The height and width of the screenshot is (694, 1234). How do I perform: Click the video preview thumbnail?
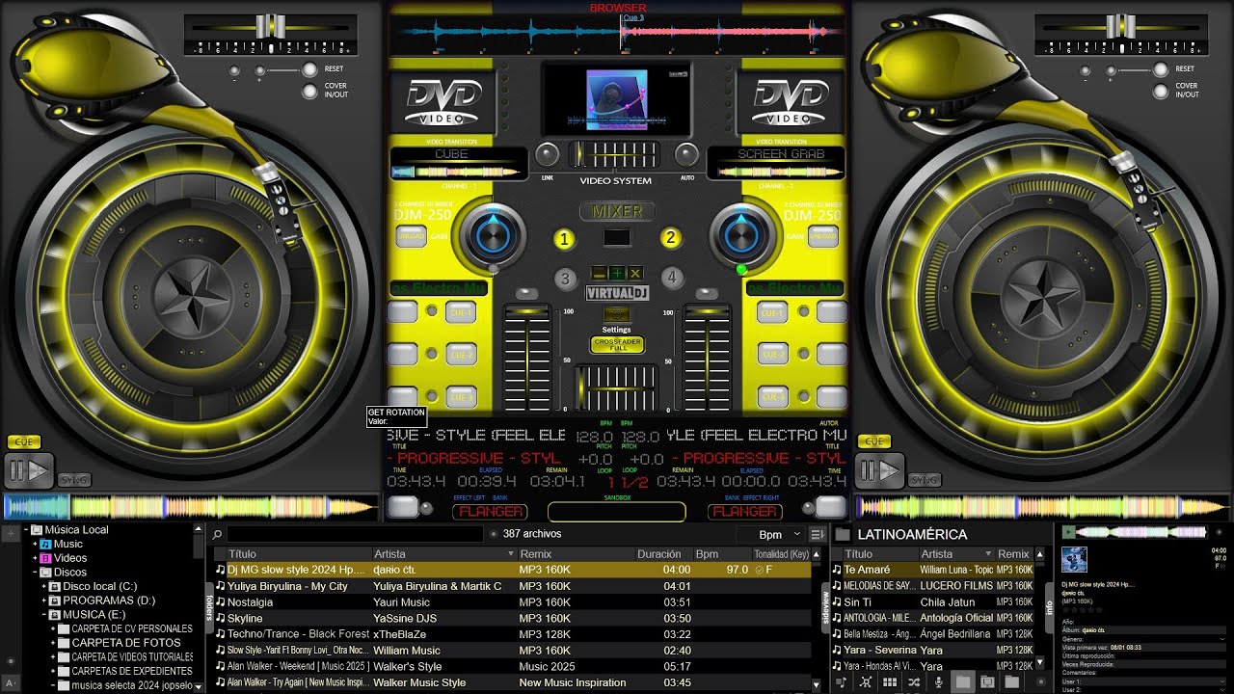(x=617, y=100)
